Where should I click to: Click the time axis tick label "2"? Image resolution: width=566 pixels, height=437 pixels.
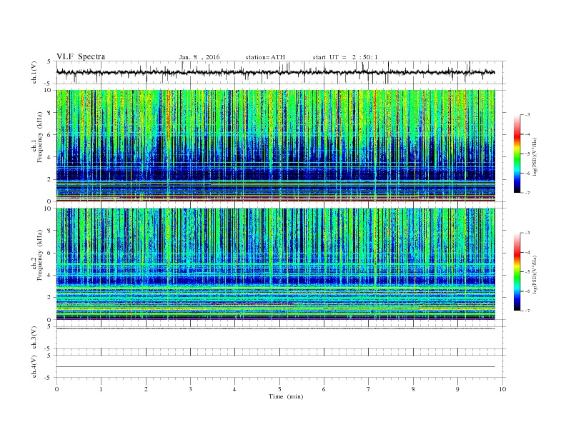[146, 389]
